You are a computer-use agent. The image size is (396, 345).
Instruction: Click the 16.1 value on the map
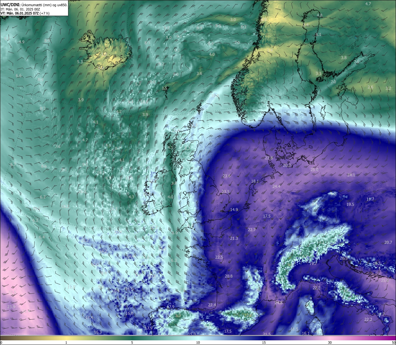point(306,333)
